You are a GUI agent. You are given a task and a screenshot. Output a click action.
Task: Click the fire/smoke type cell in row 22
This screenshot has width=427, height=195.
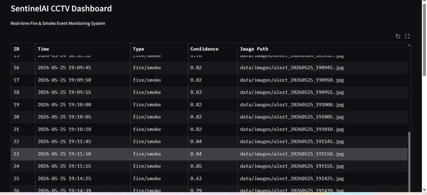(x=159, y=142)
